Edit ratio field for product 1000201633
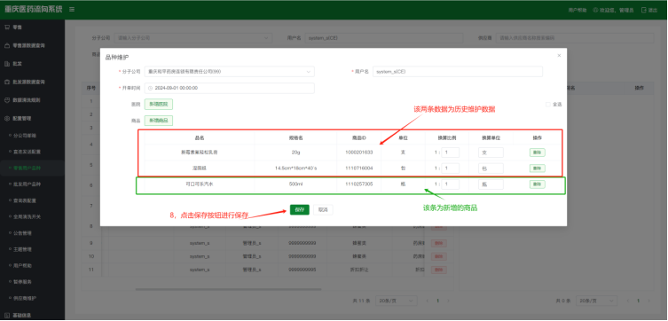Image resolution: width=668 pixels, height=321 pixels. click(x=451, y=153)
